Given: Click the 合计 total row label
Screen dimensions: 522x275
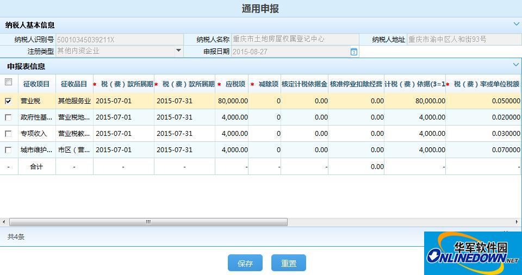Looking at the screenshot, I should coord(36,167).
